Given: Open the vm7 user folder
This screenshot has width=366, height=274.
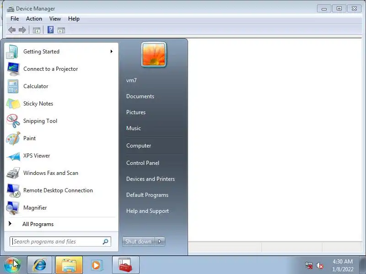Looking at the screenshot, I should point(131,80).
